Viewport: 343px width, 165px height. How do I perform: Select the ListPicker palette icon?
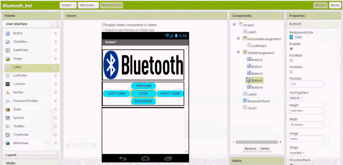[x=8, y=76]
